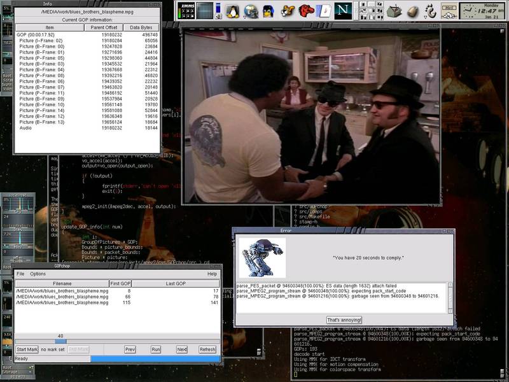Open the XMMS player applet in the panel
The image size is (509, 382).
186,11
